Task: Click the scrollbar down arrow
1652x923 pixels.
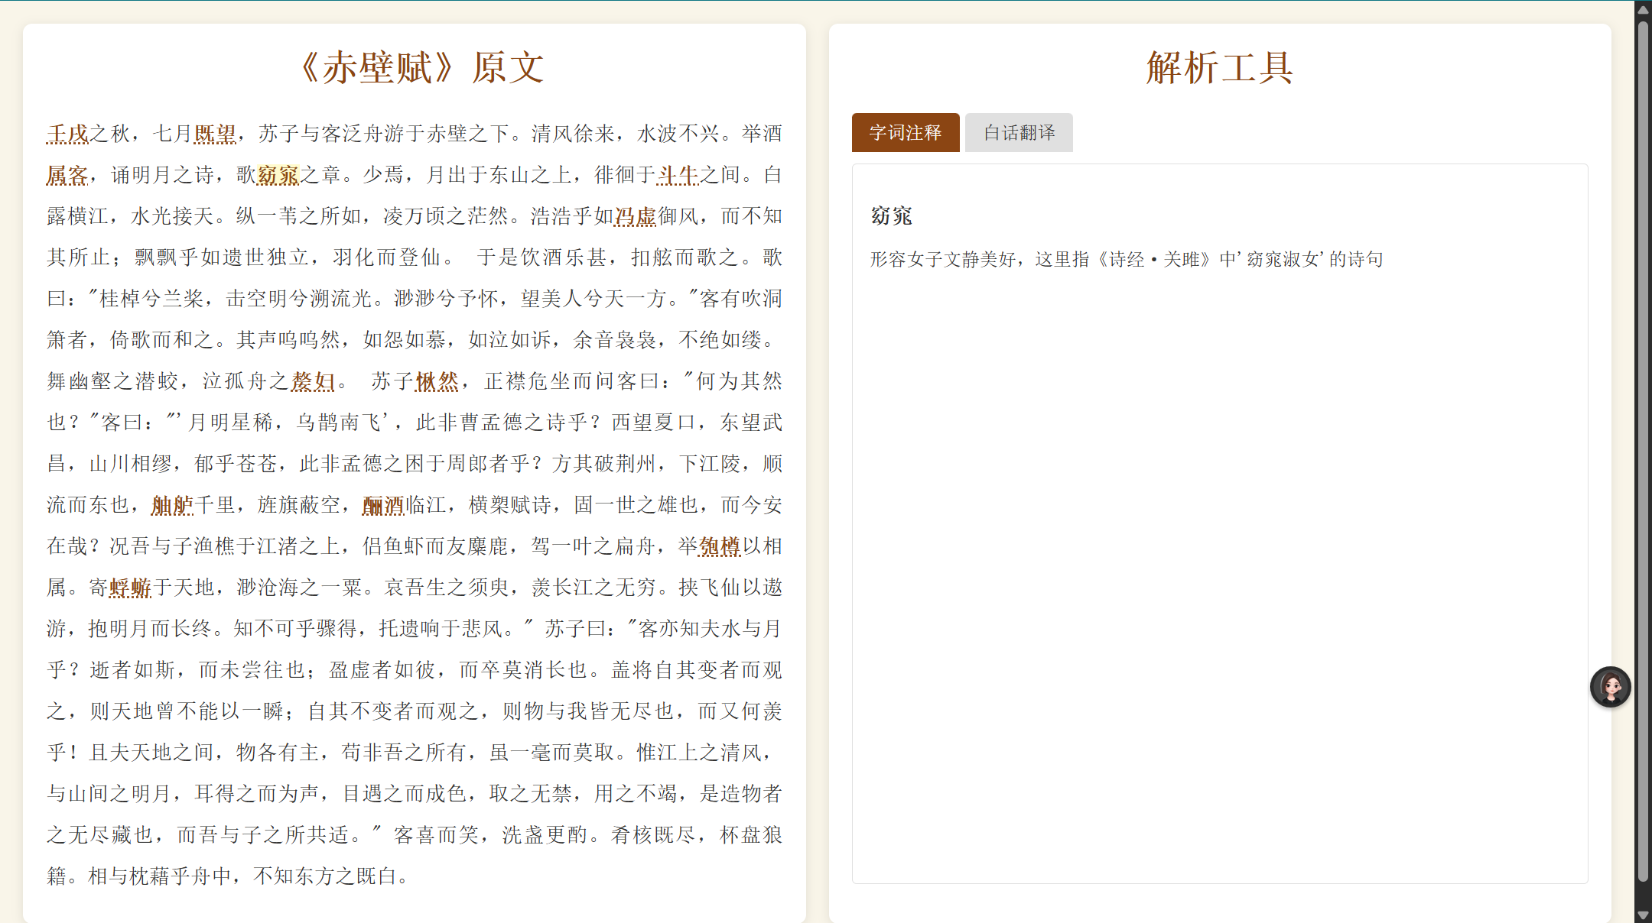Action: tap(1642, 915)
